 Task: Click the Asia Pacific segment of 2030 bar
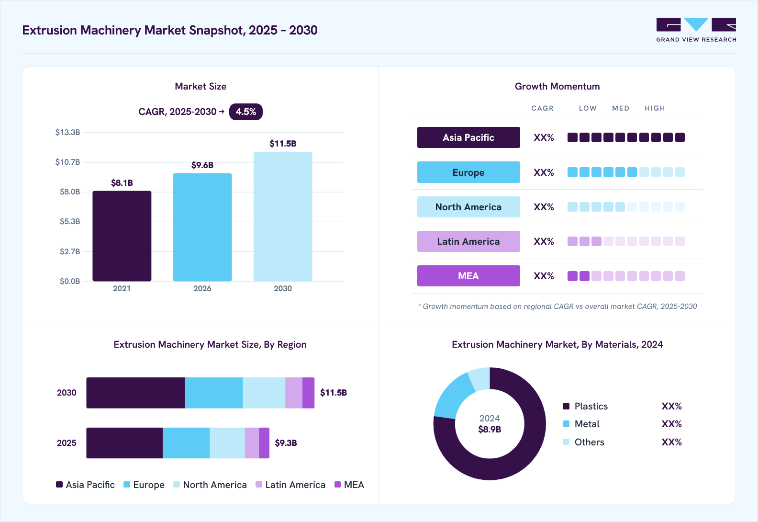tap(135, 393)
